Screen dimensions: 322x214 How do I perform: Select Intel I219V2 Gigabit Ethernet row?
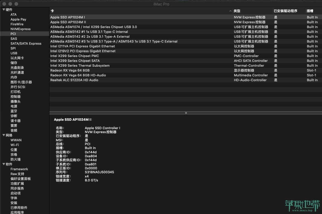(186, 51)
